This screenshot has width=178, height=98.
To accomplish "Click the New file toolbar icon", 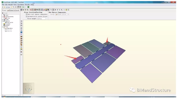I will tap(3, 7).
